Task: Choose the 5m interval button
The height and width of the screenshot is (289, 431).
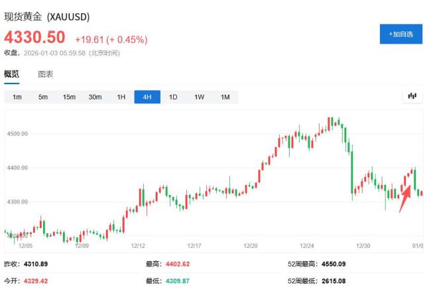Action: point(43,97)
